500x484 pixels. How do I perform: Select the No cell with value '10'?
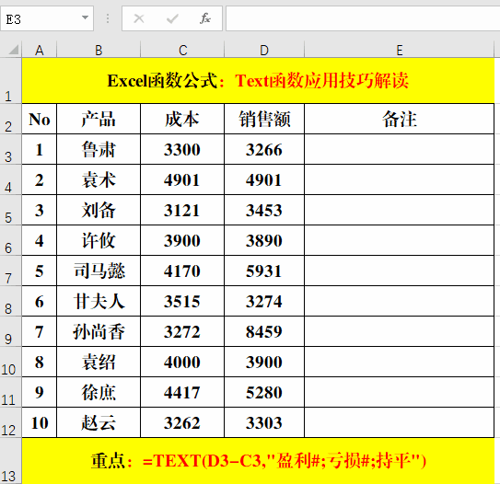(40, 422)
